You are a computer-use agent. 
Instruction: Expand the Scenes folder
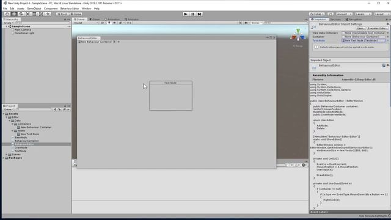tap(7, 155)
